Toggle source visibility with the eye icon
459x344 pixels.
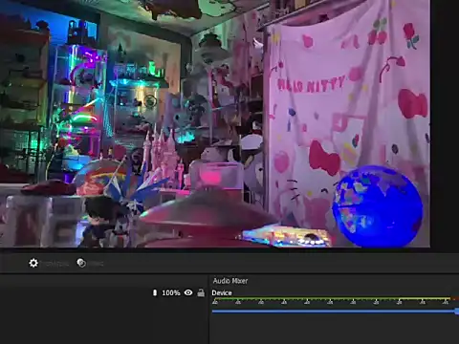[188, 292]
